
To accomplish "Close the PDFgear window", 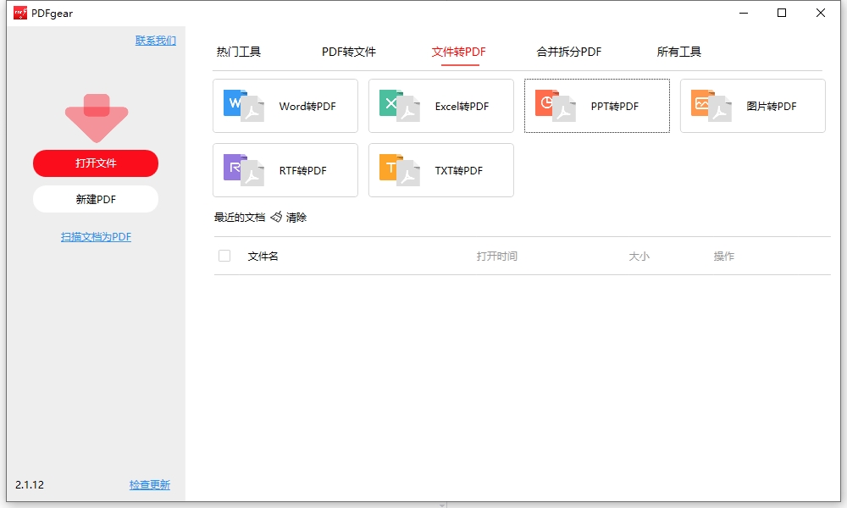I will 821,13.
